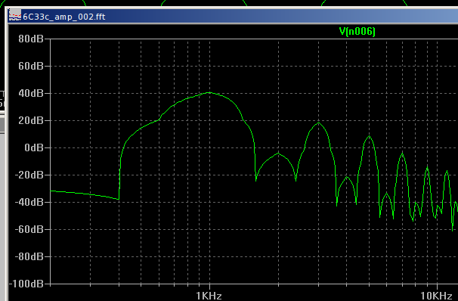The width and height of the screenshot is (458, 301).
Task: Click the 1KHz x-axis label
Action: point(209,296)
